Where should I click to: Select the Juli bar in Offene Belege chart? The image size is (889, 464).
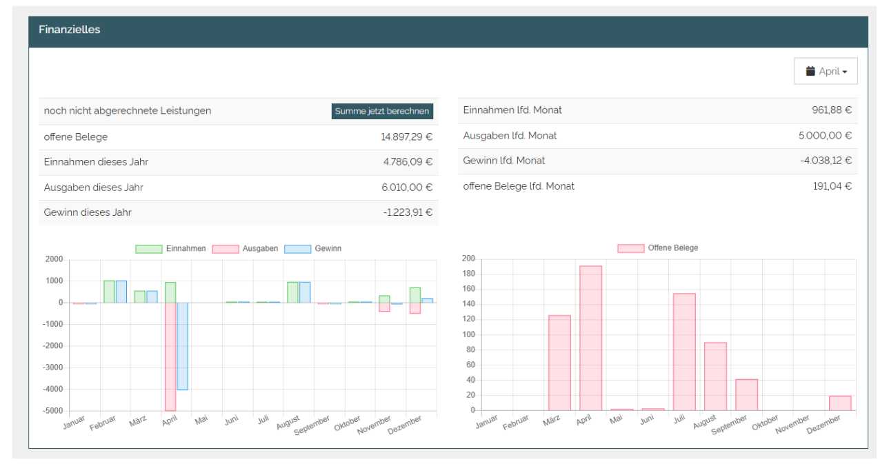tap(684, 352)
